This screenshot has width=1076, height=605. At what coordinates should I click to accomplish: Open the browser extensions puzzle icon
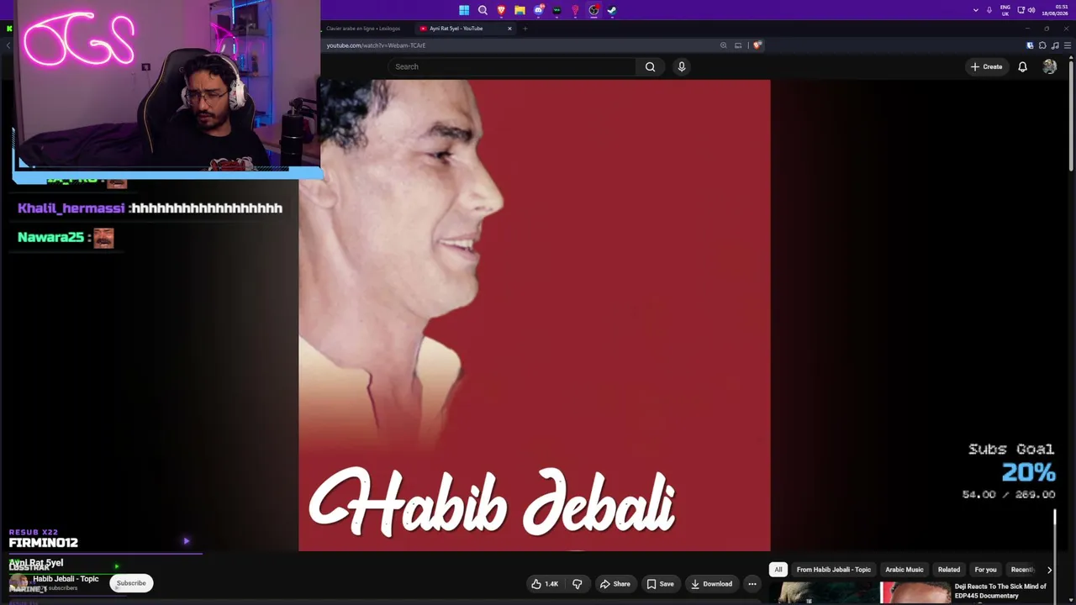click(x=1042, y=45)
